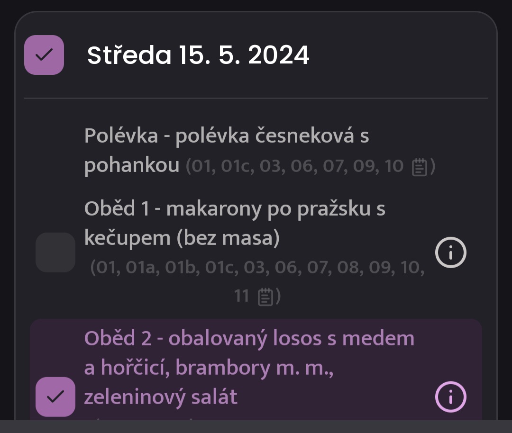Tap notepad icon after allergen 11 in Oběd 1

(x=265, y=297)
